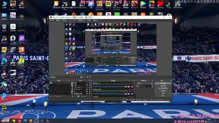Open OBS Studio desktop shortcut

(x=82, y=5)
